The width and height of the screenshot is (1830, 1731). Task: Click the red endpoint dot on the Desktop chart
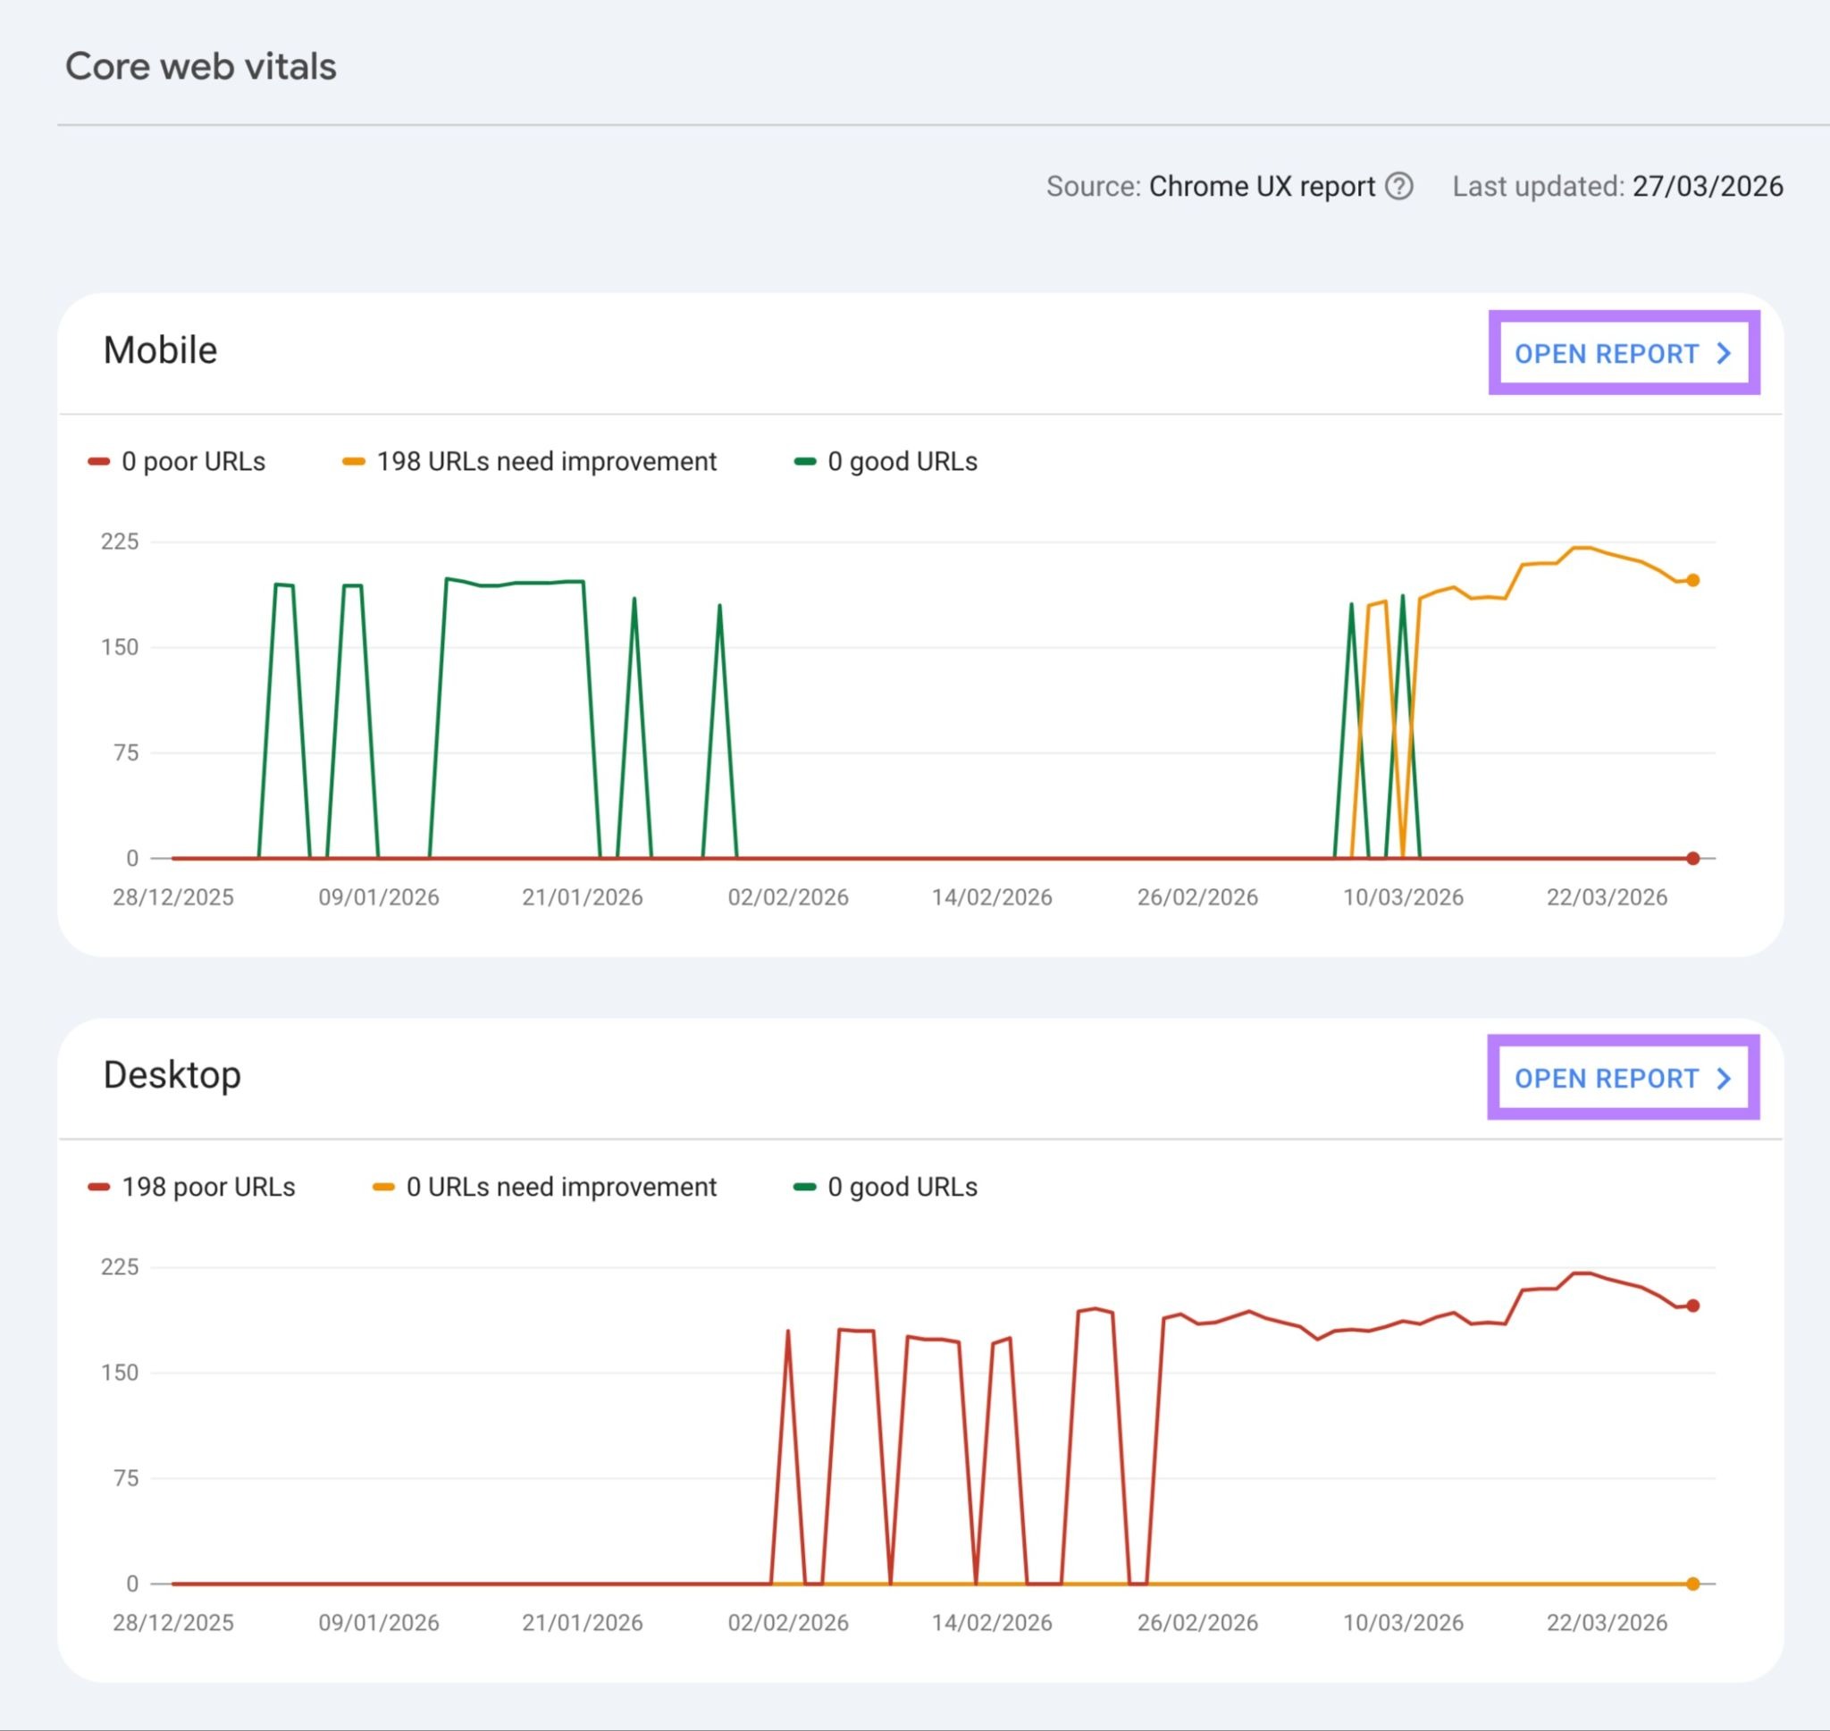click(1692, 1304)
